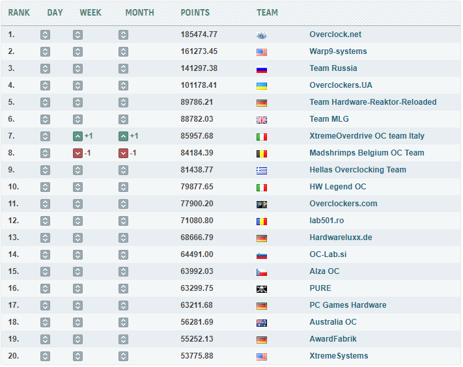The height and width of the screenshot is (367, 463).
Task: Click the month change arrows for lab501.ro
Action: coord(123,221)
